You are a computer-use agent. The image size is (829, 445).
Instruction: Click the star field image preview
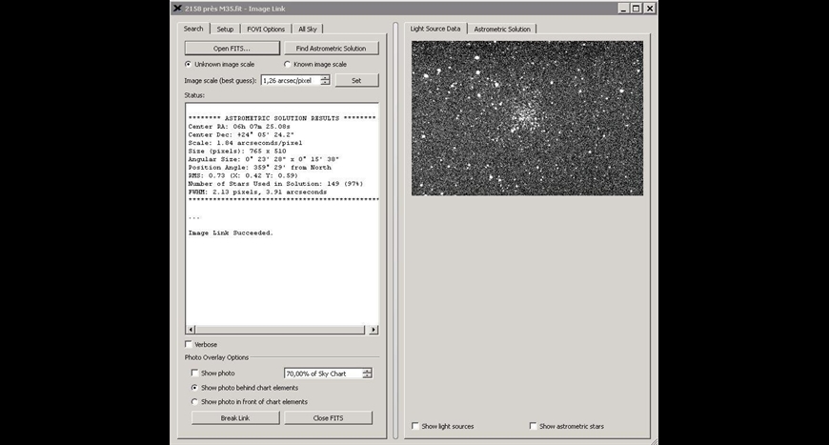[527, 118]
